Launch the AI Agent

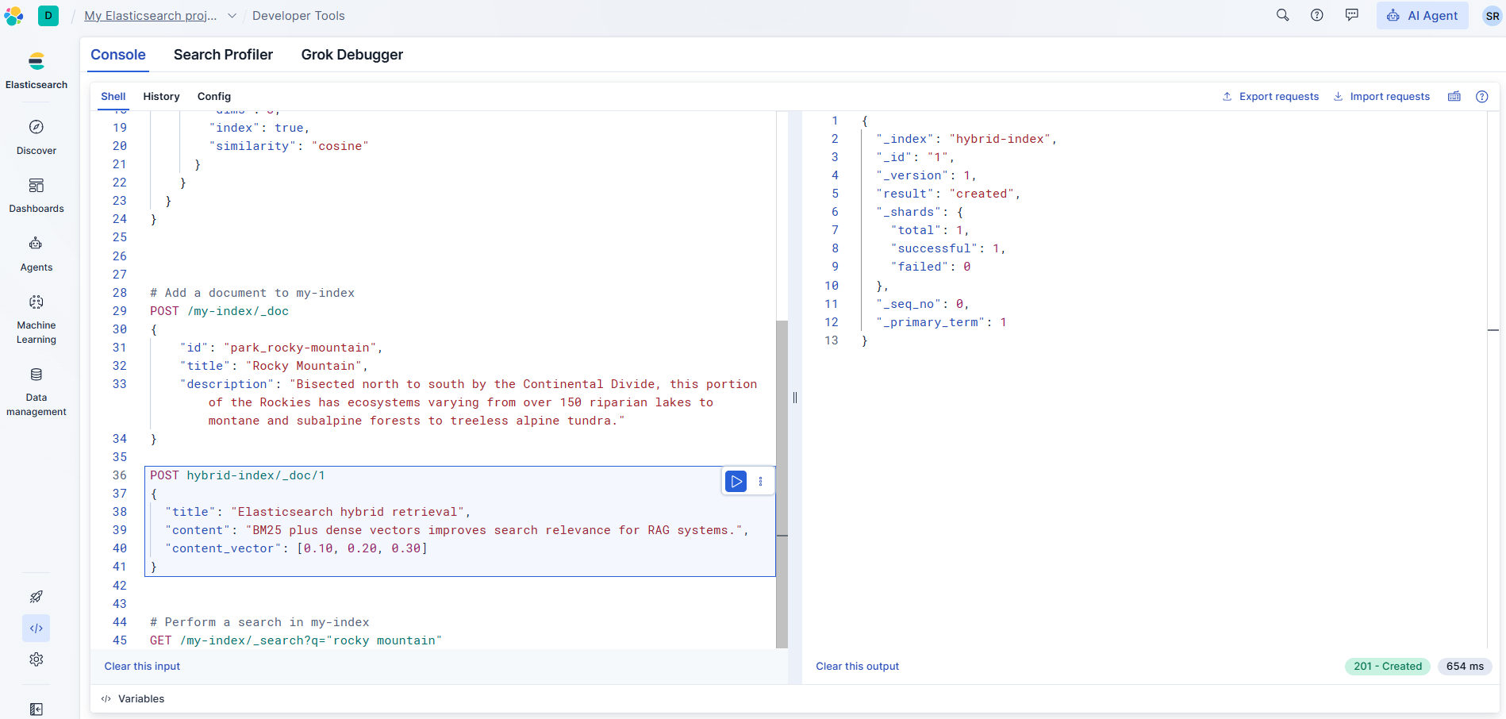point(1423,16)
